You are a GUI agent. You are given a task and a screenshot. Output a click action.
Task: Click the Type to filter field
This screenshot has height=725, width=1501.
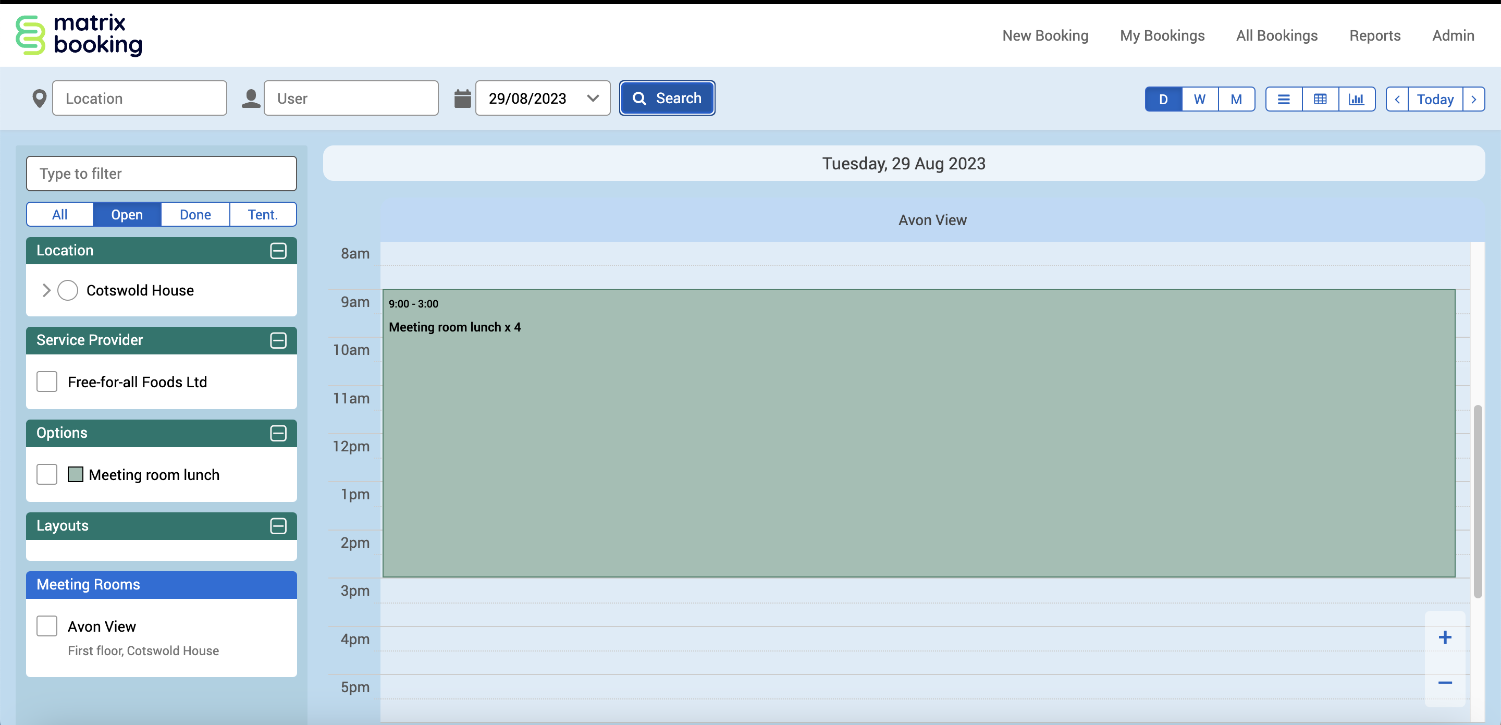tap(162, 174)
